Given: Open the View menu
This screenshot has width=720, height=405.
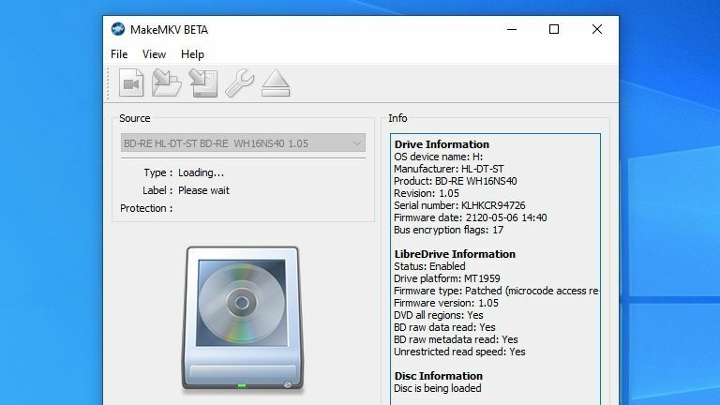Looking at the screenshot, I should (x=154, y=54).
